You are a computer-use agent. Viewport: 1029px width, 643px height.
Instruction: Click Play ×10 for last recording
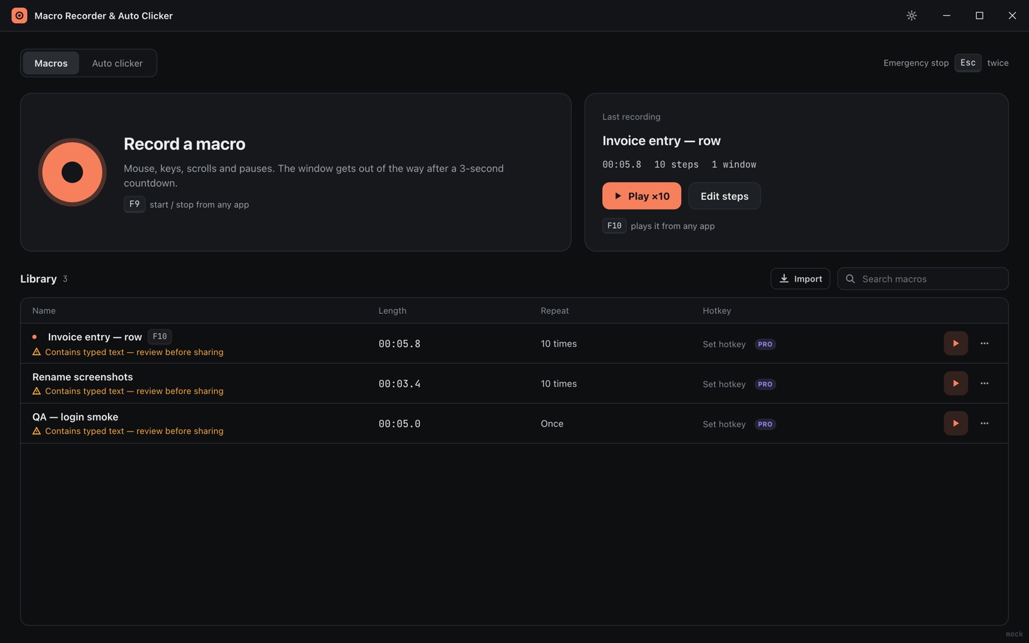[x=641, y=196]
